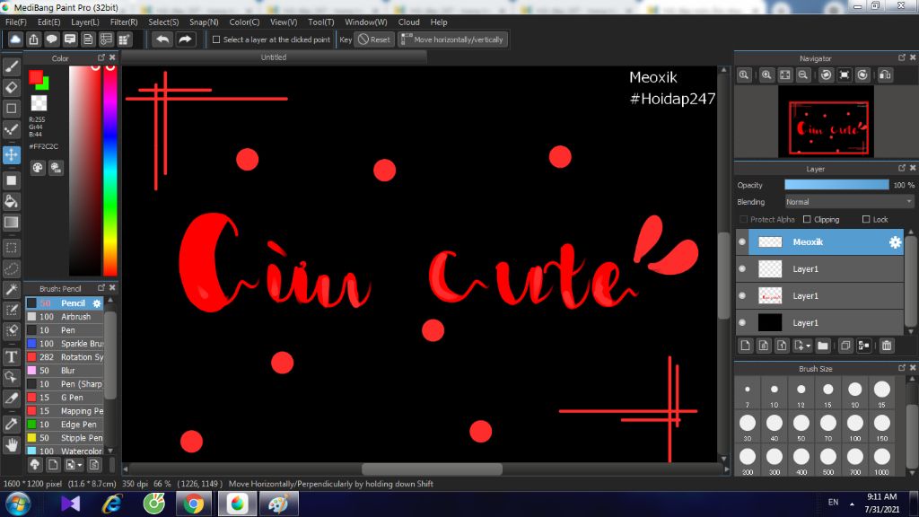Screen dimensions: 919x517
Task: Switch to the Untitled canvas tab
Action: point(274,57)
